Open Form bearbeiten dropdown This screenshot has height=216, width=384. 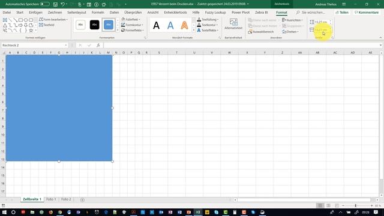tap(53, 19)
